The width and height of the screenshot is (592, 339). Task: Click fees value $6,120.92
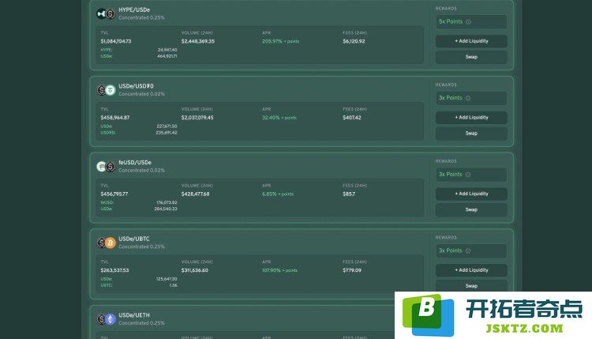354,41
